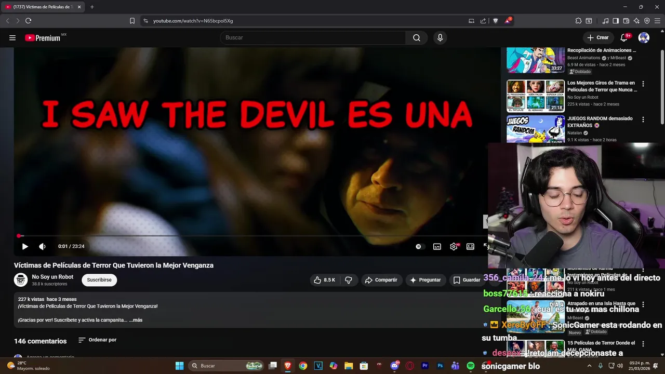Viewport: 665px width, 374px height.
Task: Open the YouTube hamburger guide menu
Action: 12,37
